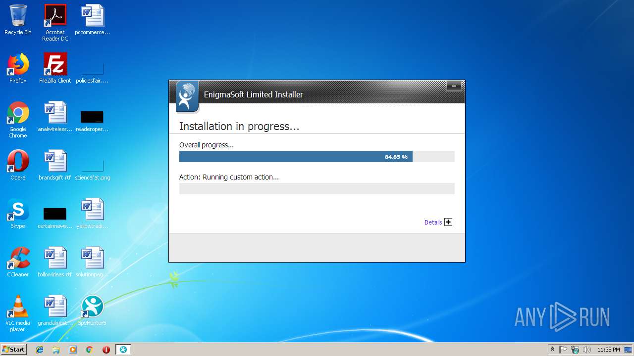The height and width of the screenshot is (356, 634).
Task: Minimize the EnigmaSoft Limited Installer window
Action: click(454, 87)
